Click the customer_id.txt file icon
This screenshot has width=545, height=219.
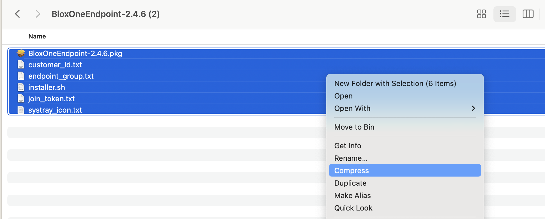click(21, 65)
